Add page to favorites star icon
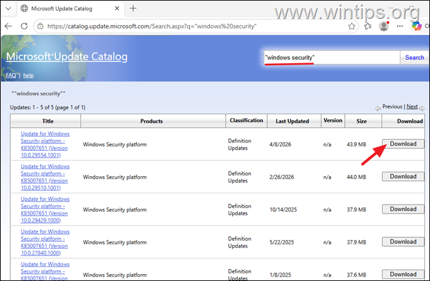The width and height of the screenshot is (430, 281). 352,27
